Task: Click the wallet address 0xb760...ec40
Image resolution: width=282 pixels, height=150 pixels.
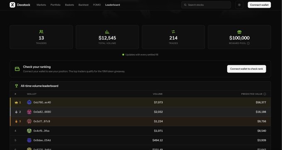Action: pos(42,102)
